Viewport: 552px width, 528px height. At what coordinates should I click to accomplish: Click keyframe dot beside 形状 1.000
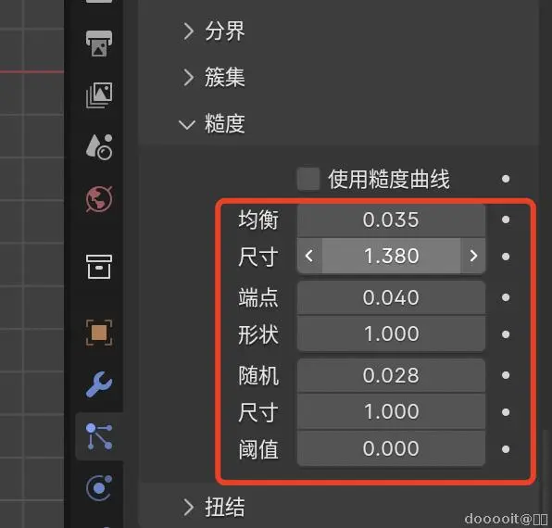(x=506, y=334)
